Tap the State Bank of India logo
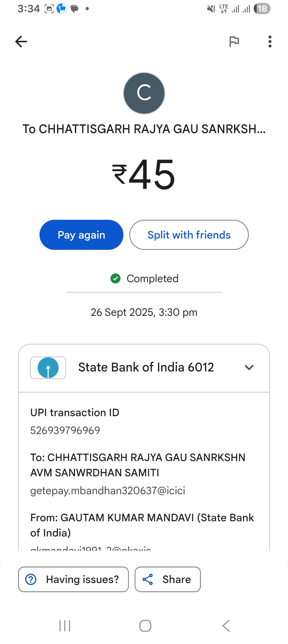 48,367
